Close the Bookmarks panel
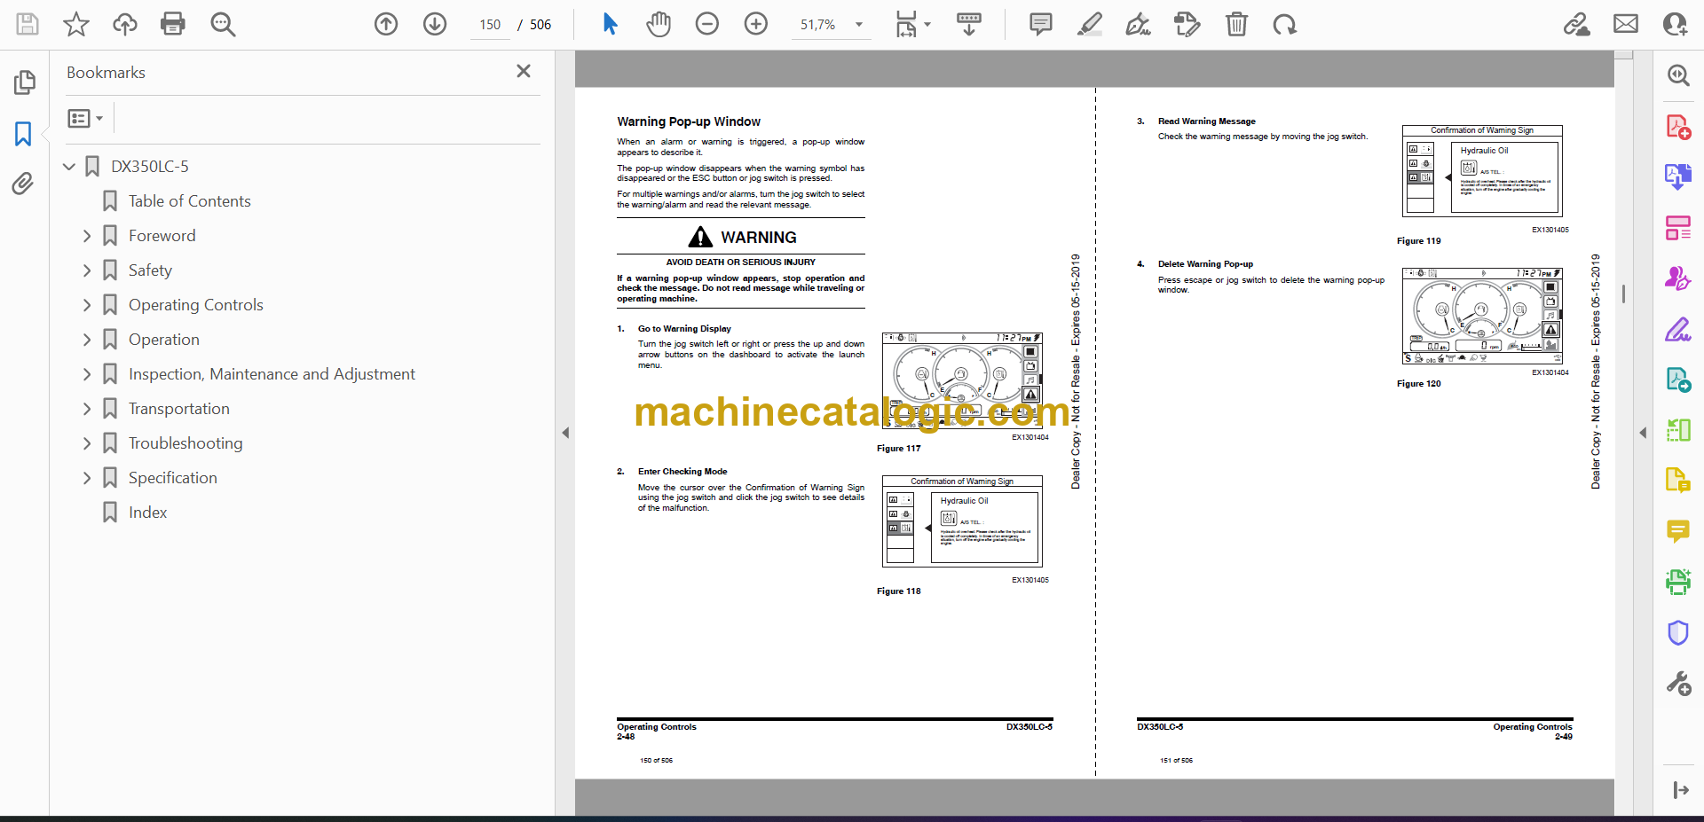This screenshot has height=822, width=1704. coord(524,71)
